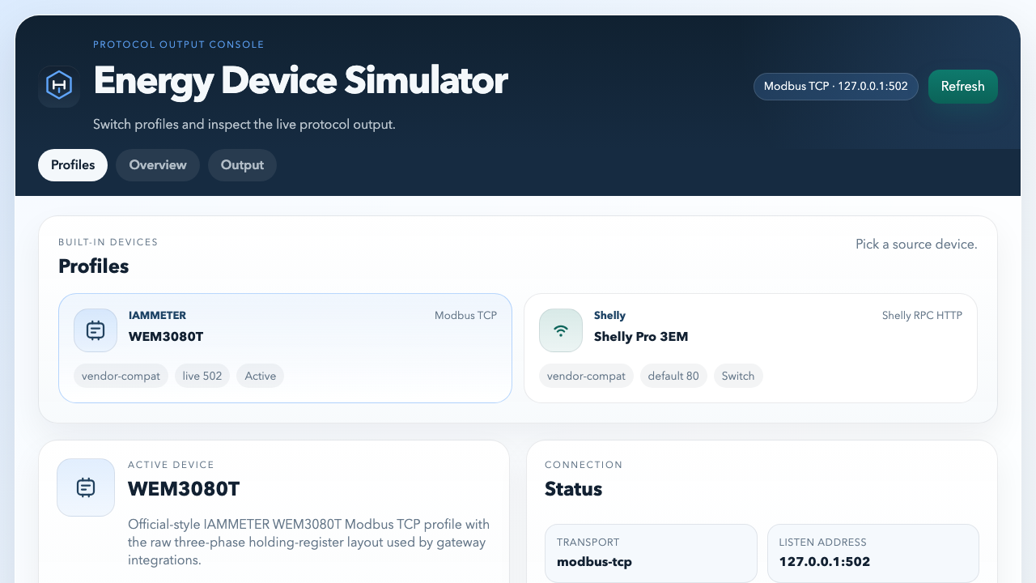
Task: Click the Energy Device Simulator hexagon logo
Action: (x=58, y=86)
